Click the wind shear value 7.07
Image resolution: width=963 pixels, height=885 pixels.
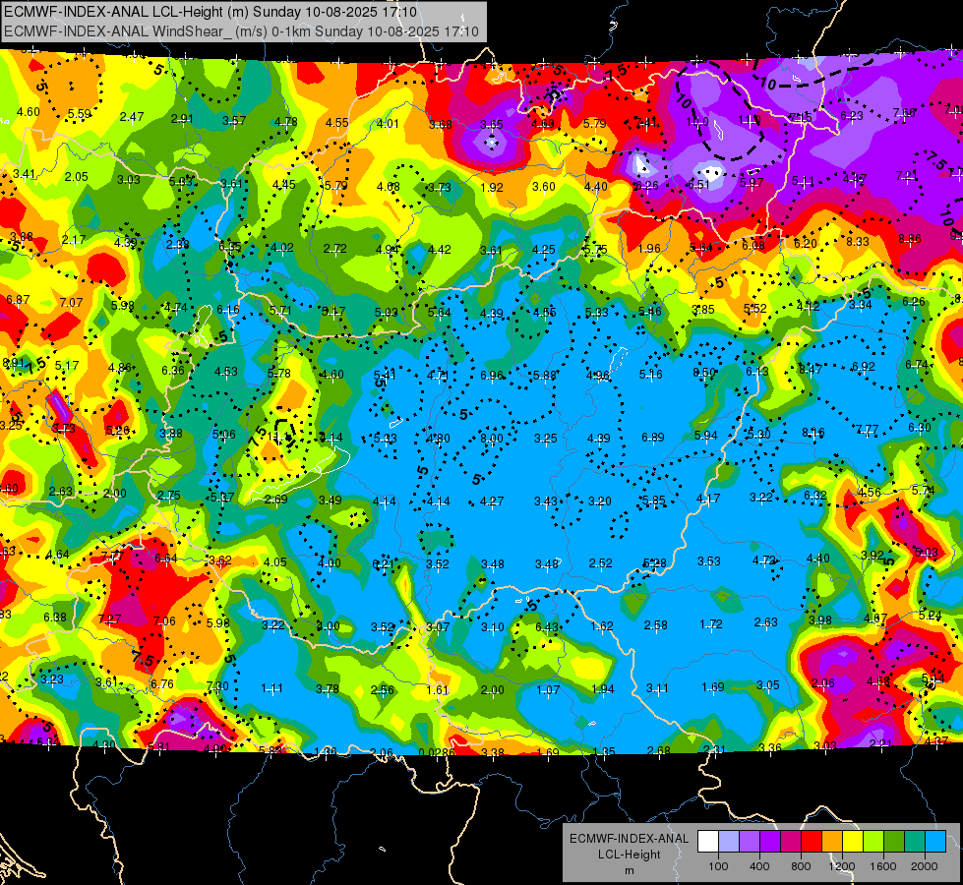tap(71, 302)
